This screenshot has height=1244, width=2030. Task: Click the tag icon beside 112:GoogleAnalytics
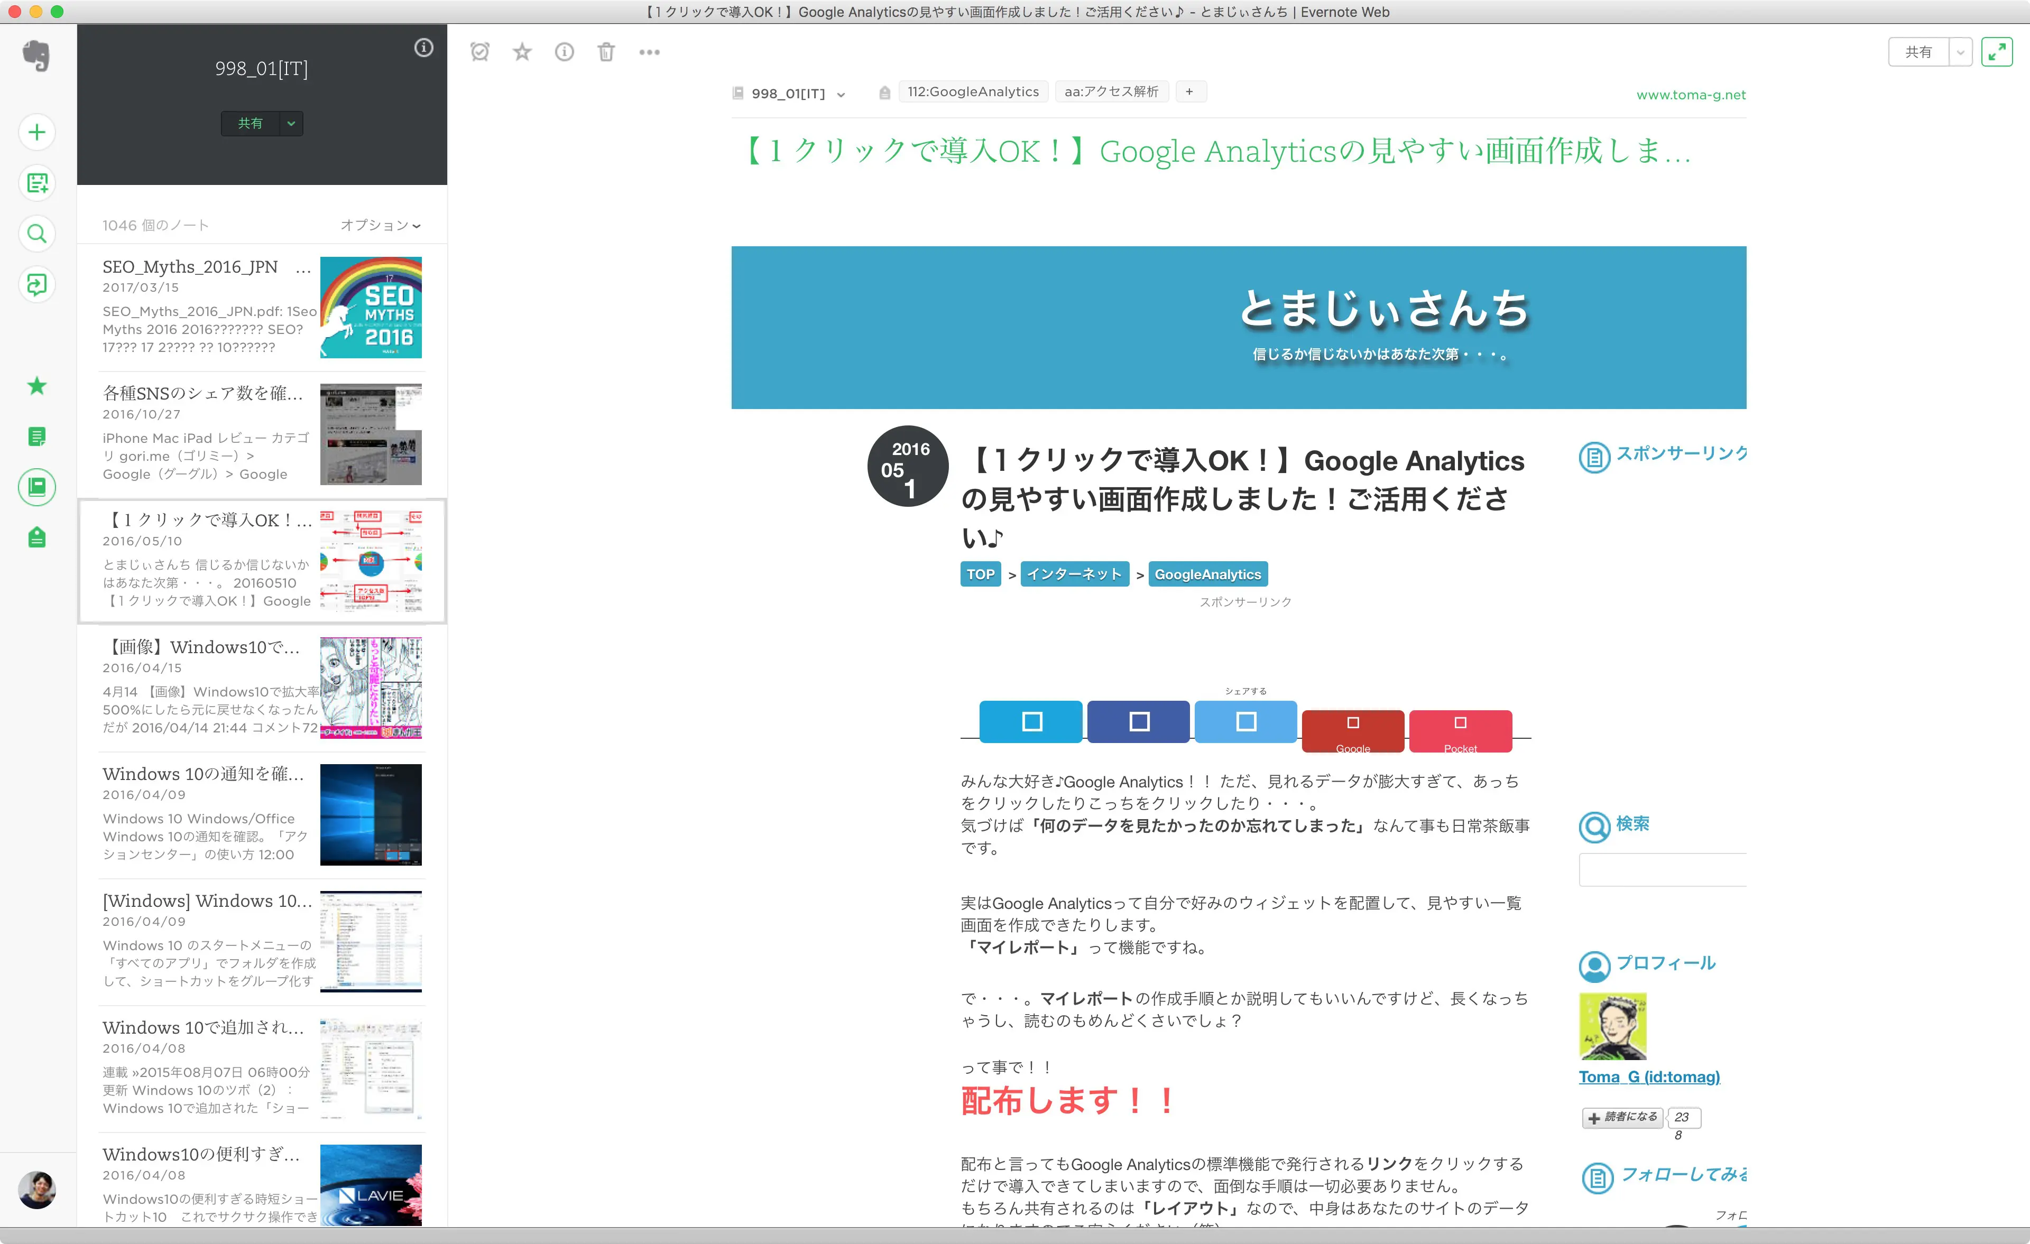pyautogui.click(x=884, y=92)
